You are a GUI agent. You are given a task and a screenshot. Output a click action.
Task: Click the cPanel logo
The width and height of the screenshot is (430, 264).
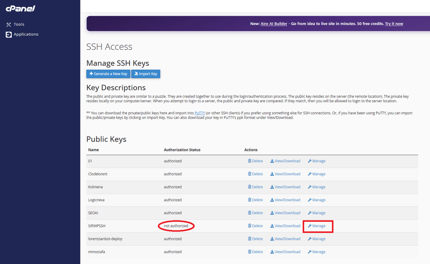tap(20, 9)
